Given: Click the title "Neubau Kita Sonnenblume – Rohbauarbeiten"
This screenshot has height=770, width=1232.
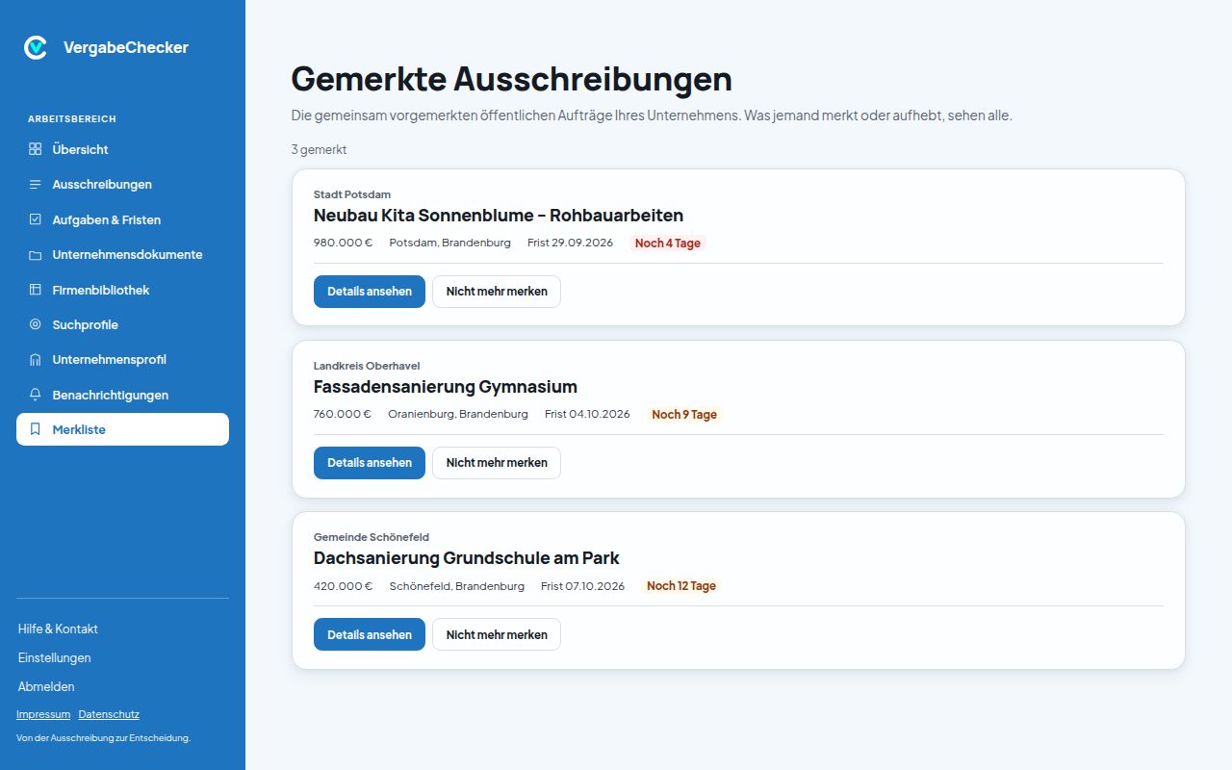Looking at the screenshot, I should [x=499, y=216].
